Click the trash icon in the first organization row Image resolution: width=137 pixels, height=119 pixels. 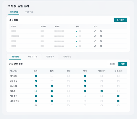[101, 31]
